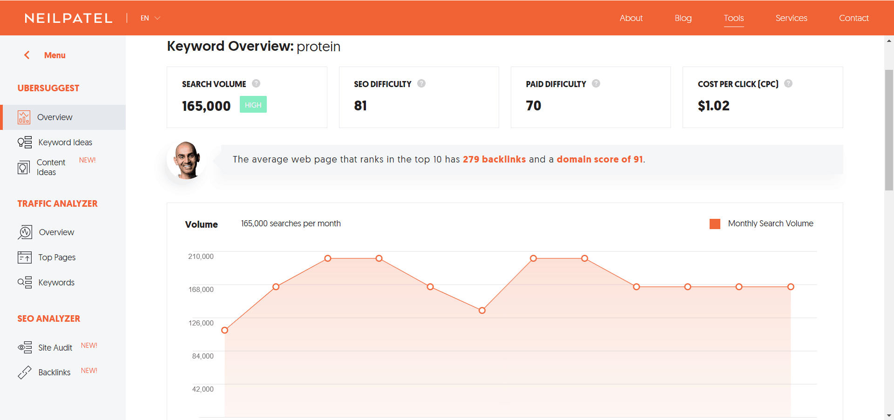Click the lowest first data point on chart
Screen dimensions: 894x420
pyautogui.click(x=225, y=330)
